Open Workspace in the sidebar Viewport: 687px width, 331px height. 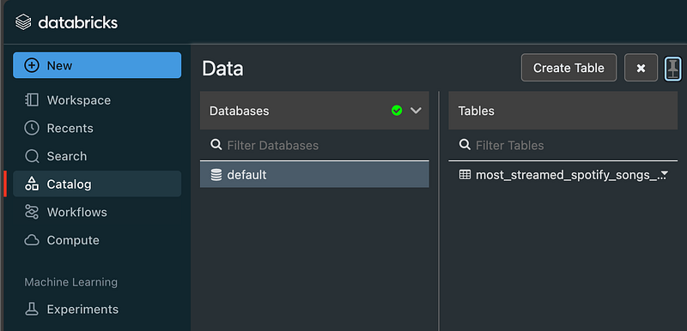[x=97, y=100]
